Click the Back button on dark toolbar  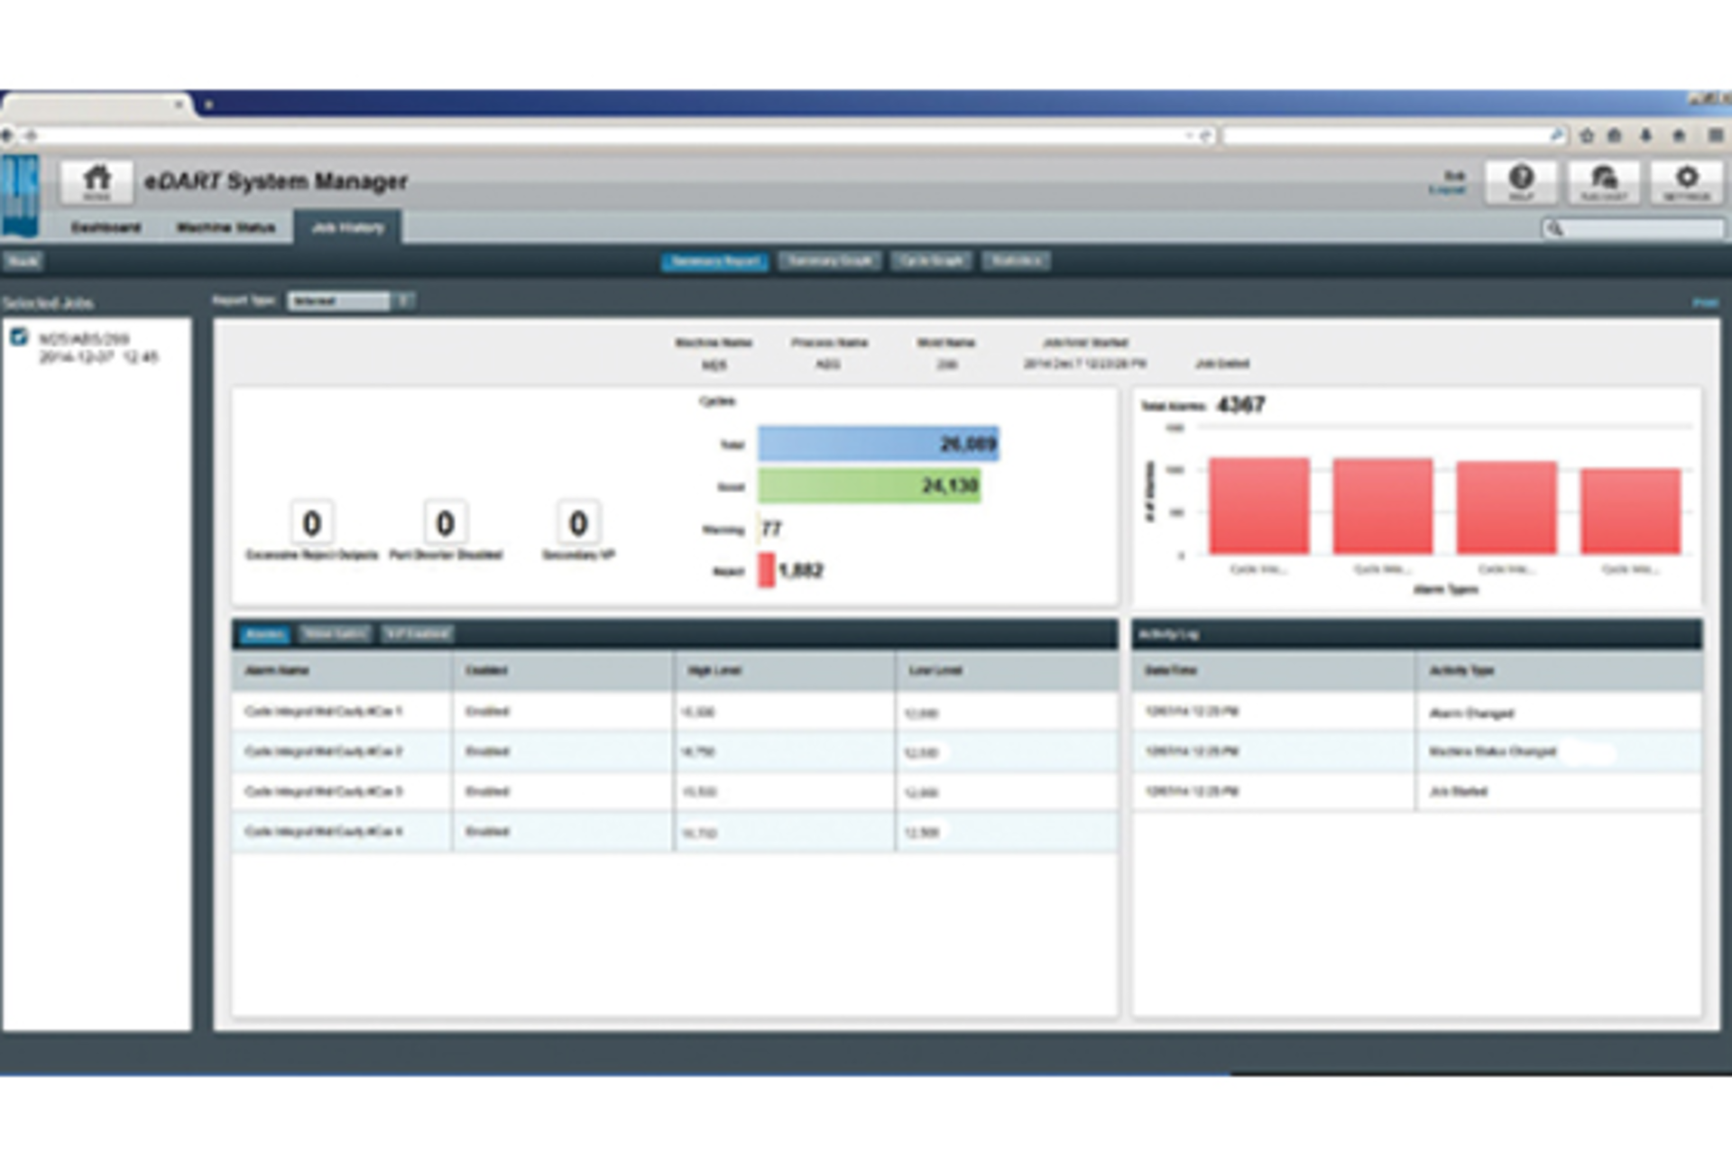click(x=23, y=262)
